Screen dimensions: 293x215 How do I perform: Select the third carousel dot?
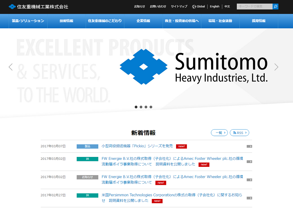pos(146,107)
